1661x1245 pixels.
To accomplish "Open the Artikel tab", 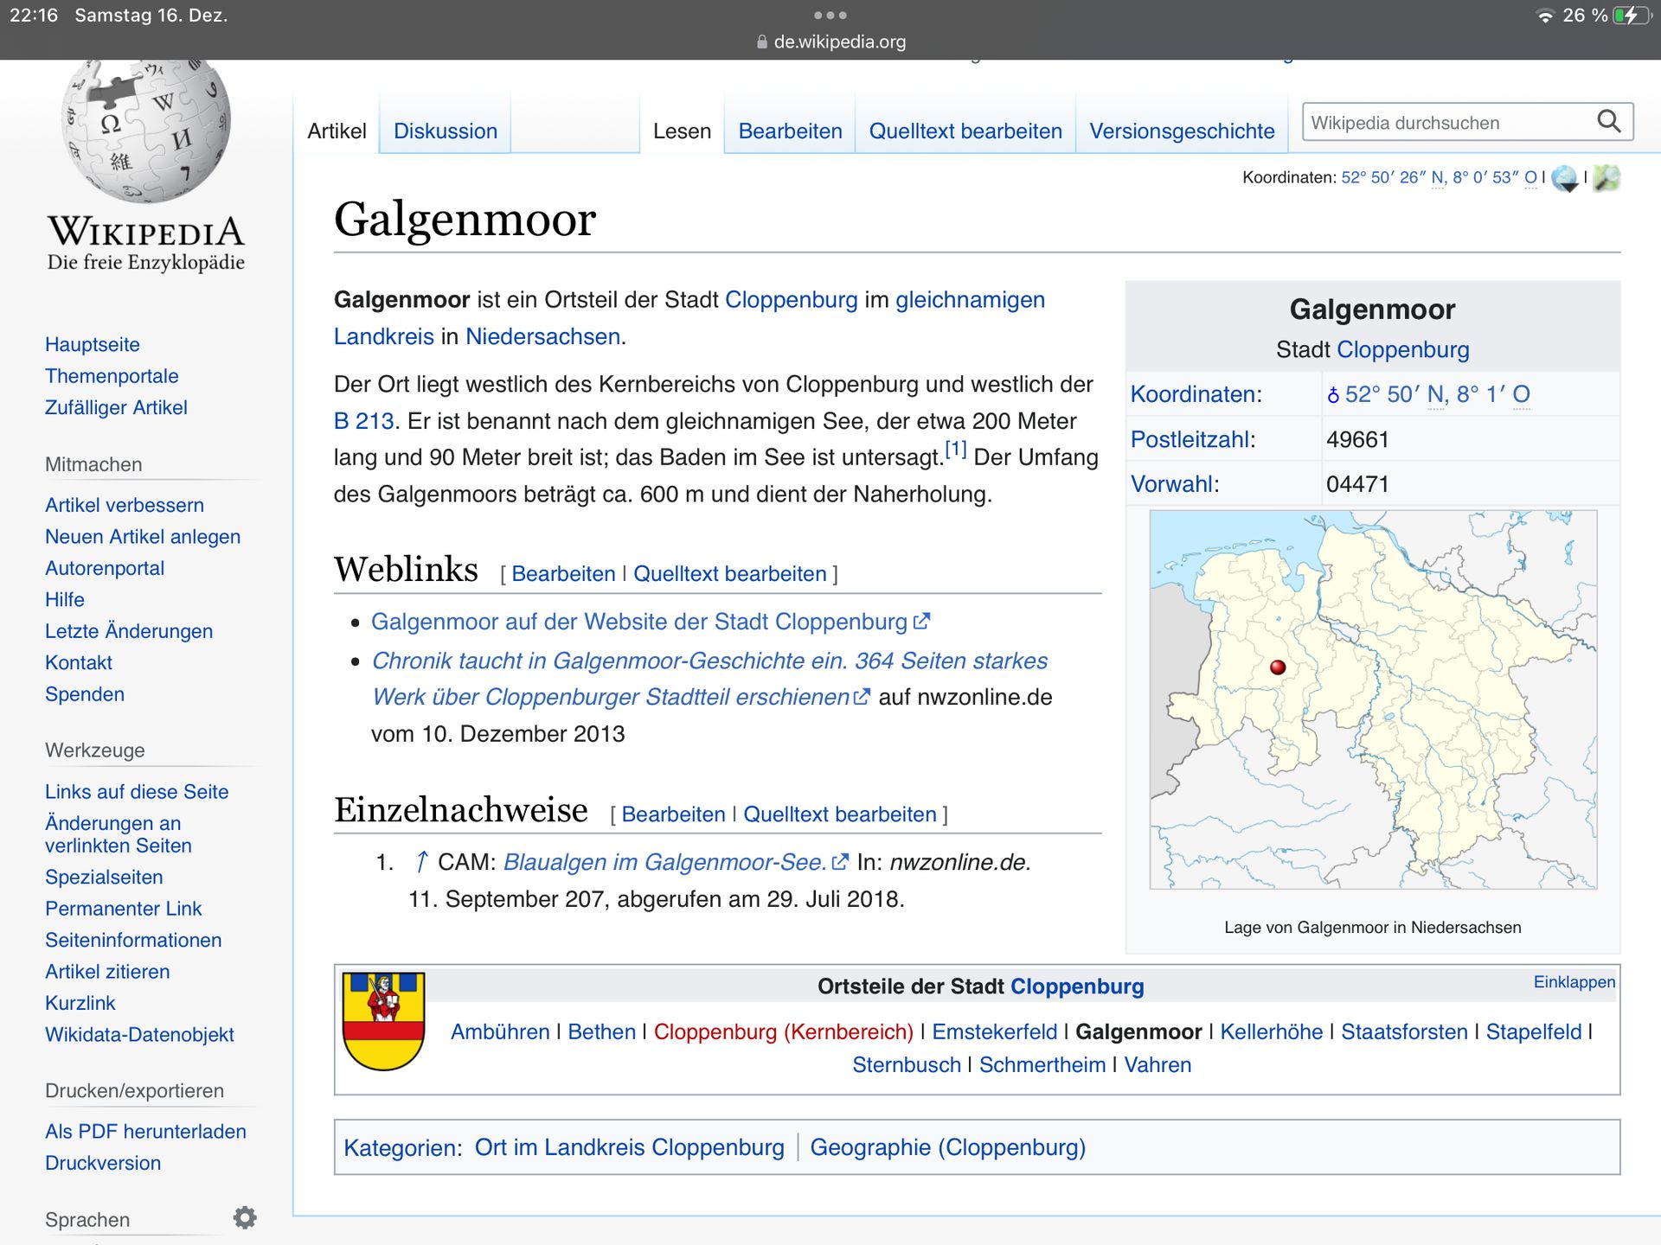I will point(337,131).
